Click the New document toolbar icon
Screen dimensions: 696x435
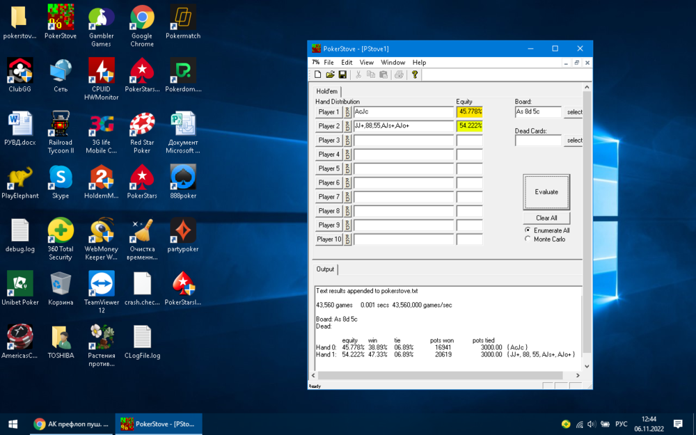tap(318, 74)
